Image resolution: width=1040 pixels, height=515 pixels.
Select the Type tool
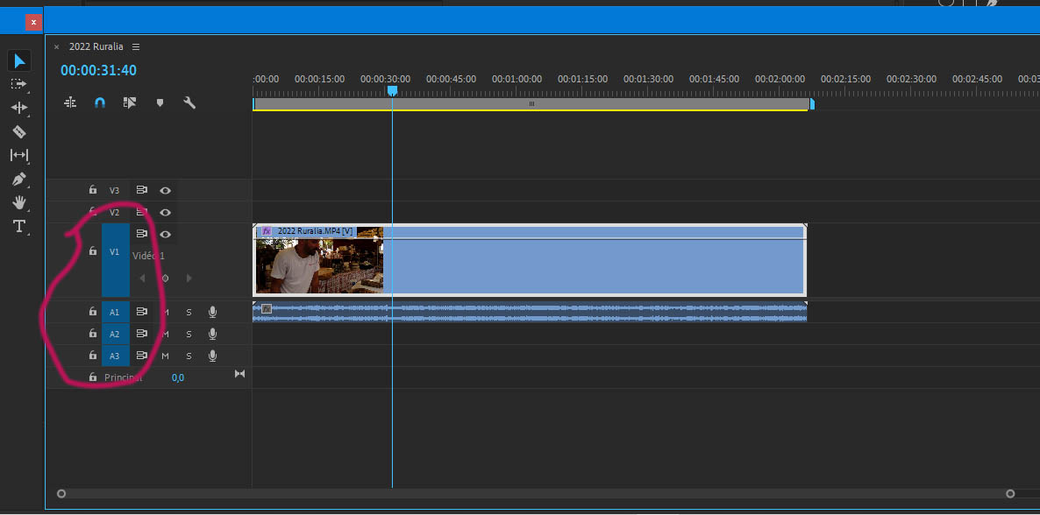pyautogui.click(x=18, y=227)
